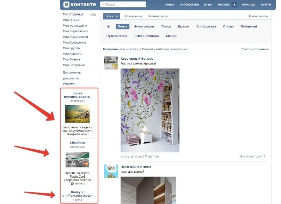
Task: Open the floral wall painting photo
Action: (x=150, y=110)
